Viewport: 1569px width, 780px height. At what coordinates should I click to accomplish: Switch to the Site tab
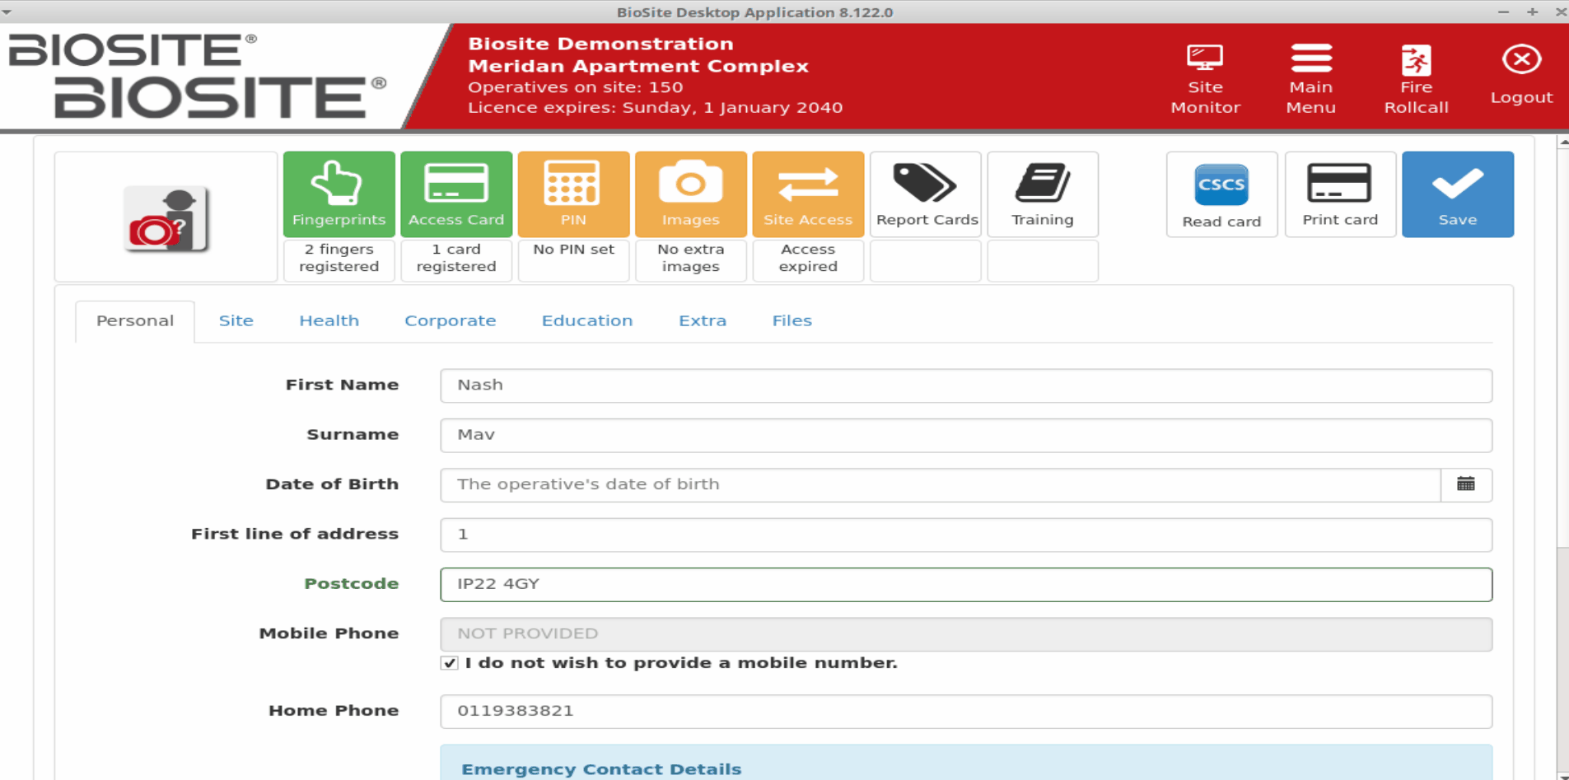(236, 321)
